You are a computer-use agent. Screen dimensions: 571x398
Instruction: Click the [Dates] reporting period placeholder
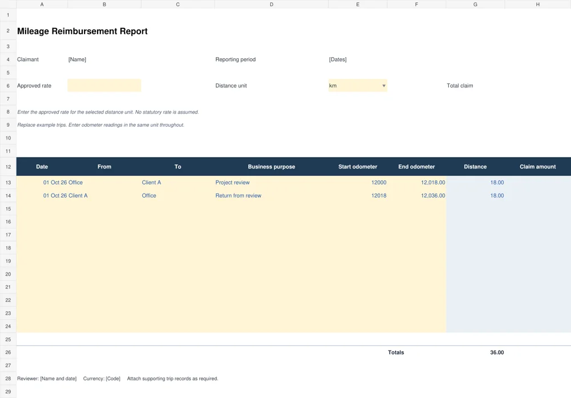tap(337, 59)
